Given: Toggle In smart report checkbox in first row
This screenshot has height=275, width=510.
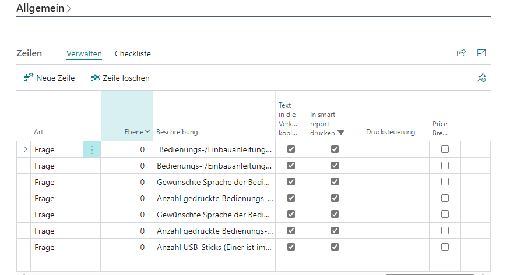Looking at the screenshot, I should (335, 149).
